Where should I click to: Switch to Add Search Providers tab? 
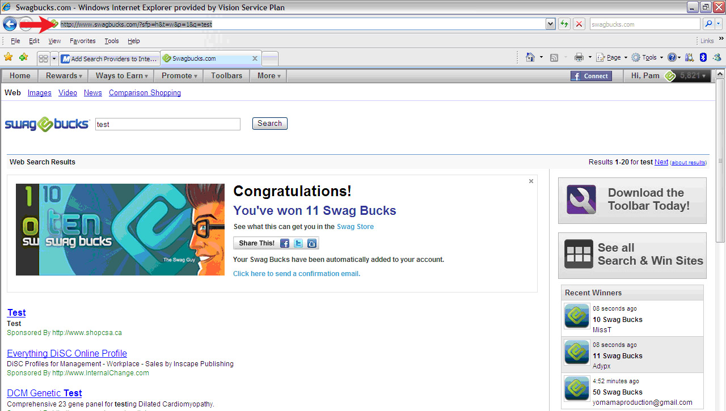tap(109, 58)
